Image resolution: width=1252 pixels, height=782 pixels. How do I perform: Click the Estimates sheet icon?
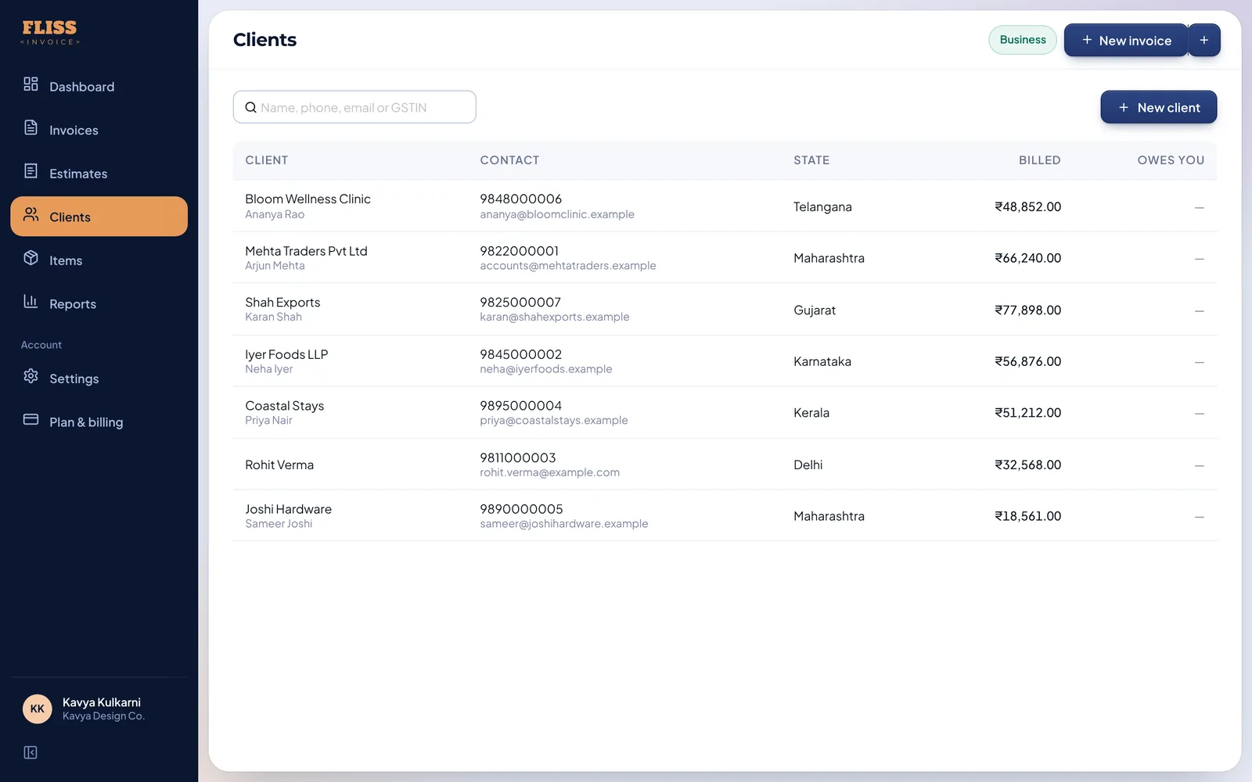[x=31, y=170]
